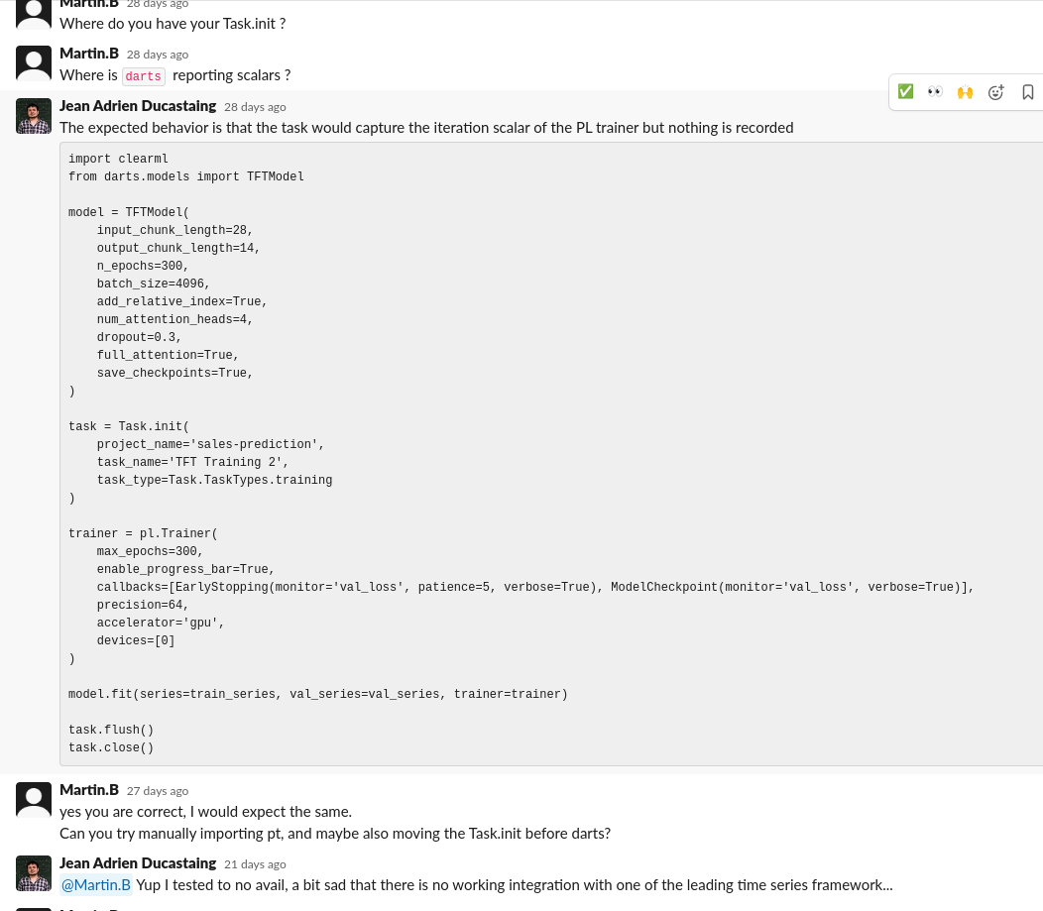Click inside the Python code block
Image resolution: width=1043 pixels, height=911 pixels.
click(x=397, y=446)
